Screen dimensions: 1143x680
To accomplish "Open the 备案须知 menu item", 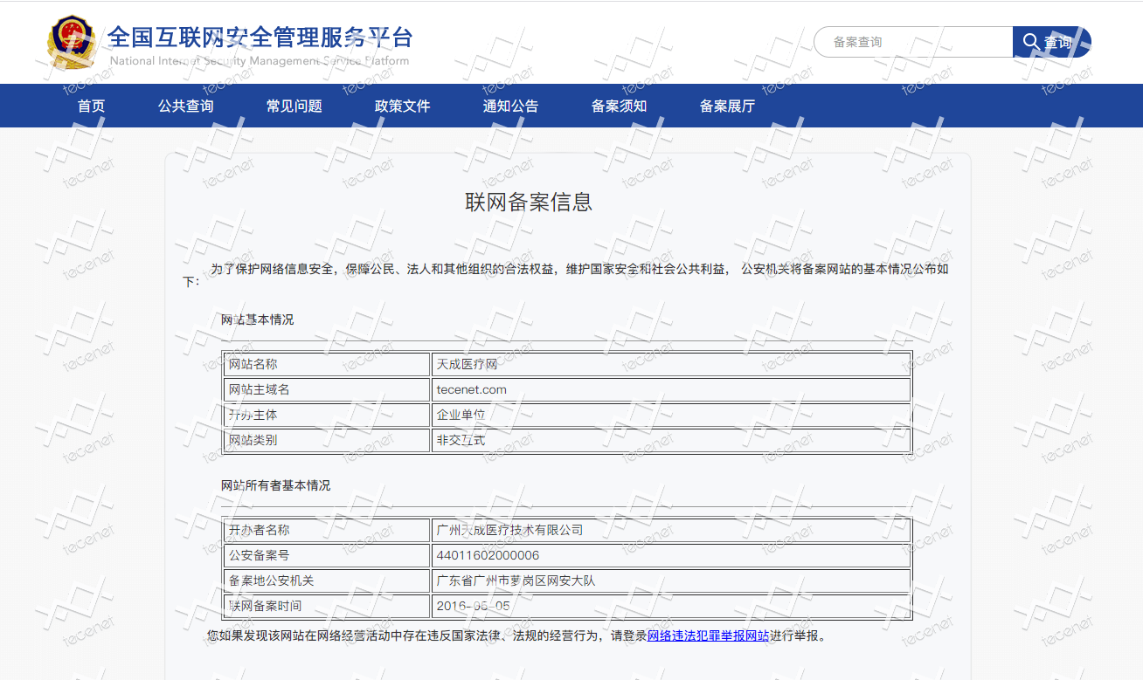I will (x=619, y=106).
